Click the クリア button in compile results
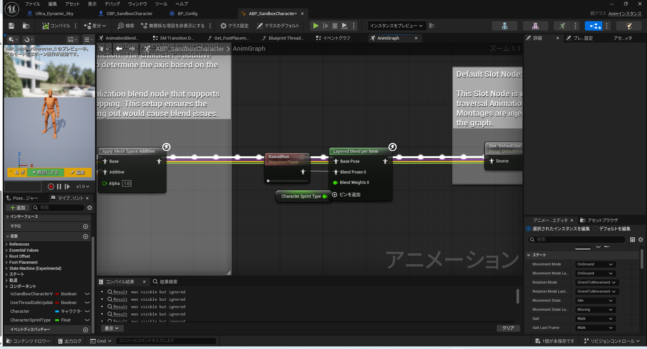The image size is (647, 349). (x=508, y=328)
